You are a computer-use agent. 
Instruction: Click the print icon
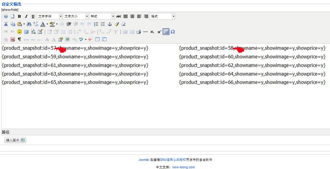(138, 32)
